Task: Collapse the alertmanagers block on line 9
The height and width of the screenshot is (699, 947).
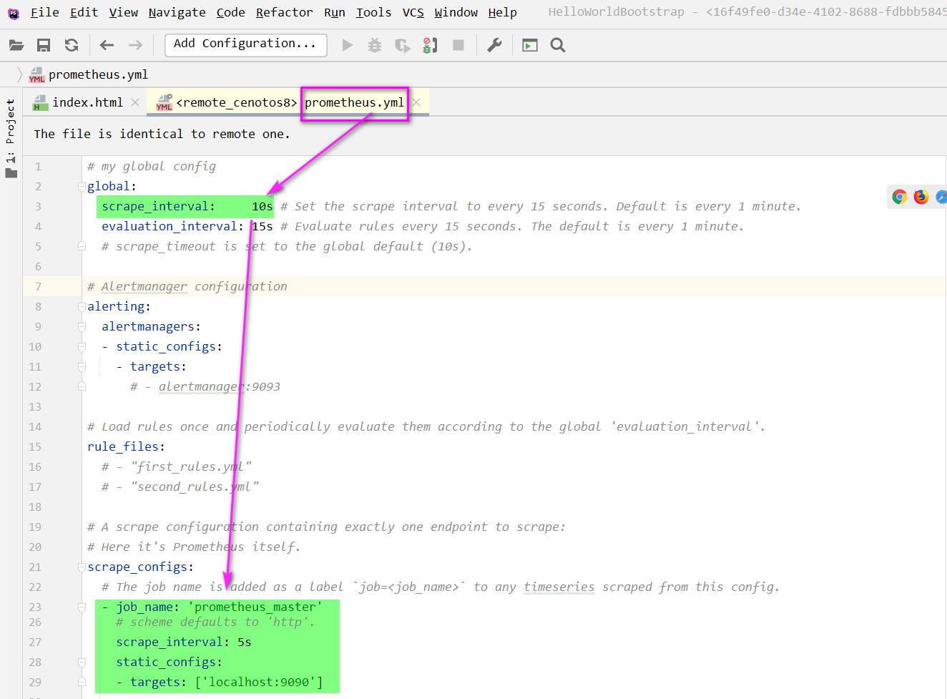Action: (82, 327)
